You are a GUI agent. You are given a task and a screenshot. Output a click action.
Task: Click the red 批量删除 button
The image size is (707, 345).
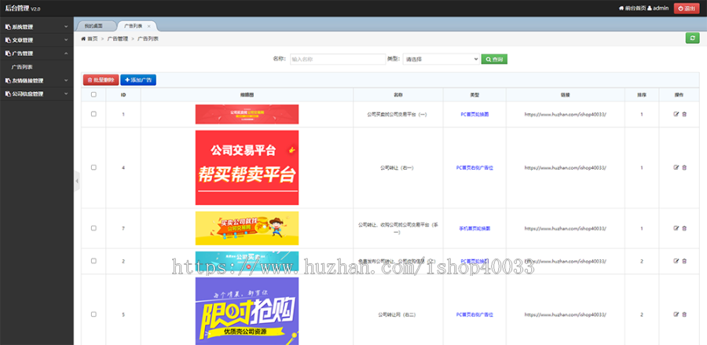(101, 79)
